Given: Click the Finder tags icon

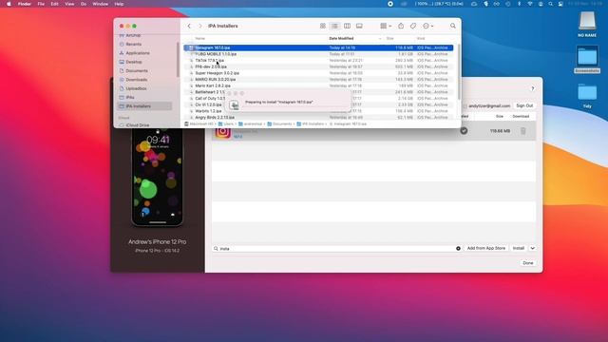Looking at the screenshot, I should [x=413, y=26].
